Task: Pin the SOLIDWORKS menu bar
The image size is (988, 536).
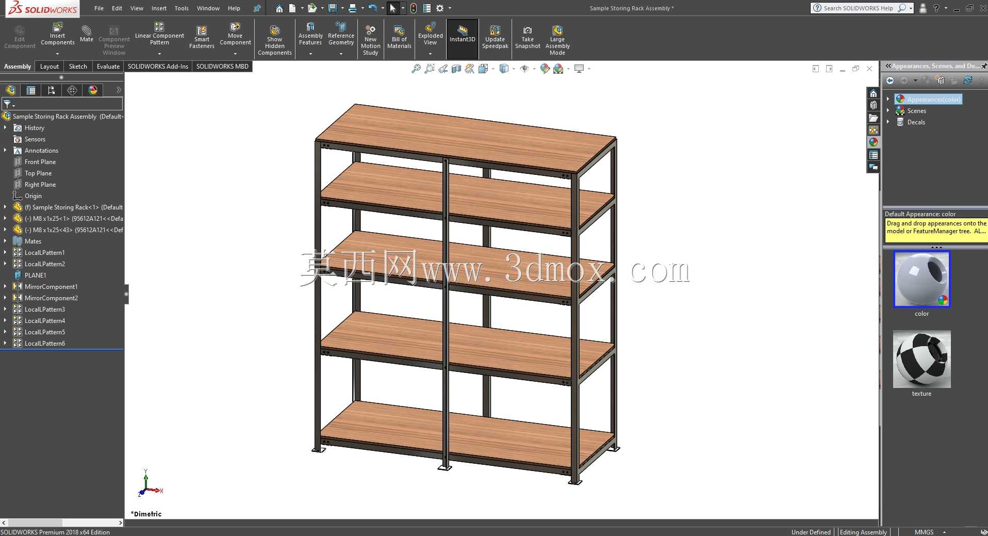Action: click(x=257, y=8)
